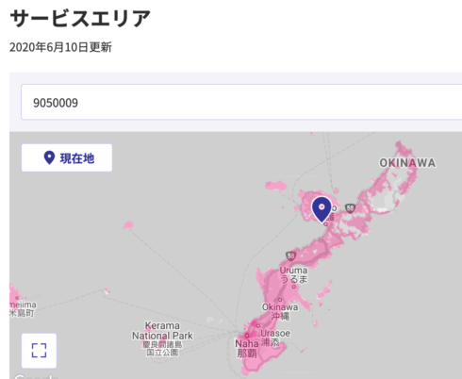Click the Uruma city dot marker
The width and height of the screenshot is (462, 379).
pyautogui.click(x=294, y=287)
